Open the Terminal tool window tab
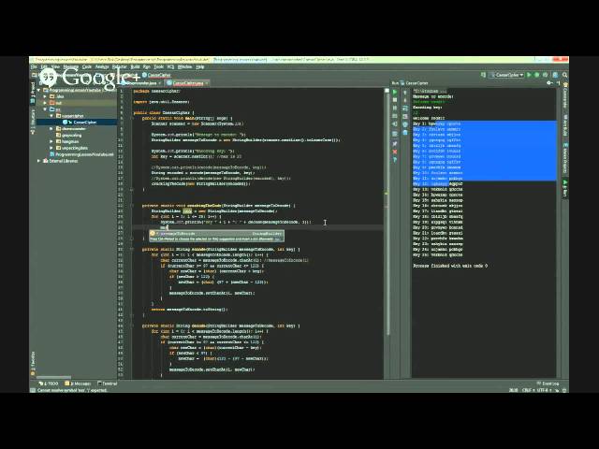Screen dimensions: 599x449 tap(108, 384)
